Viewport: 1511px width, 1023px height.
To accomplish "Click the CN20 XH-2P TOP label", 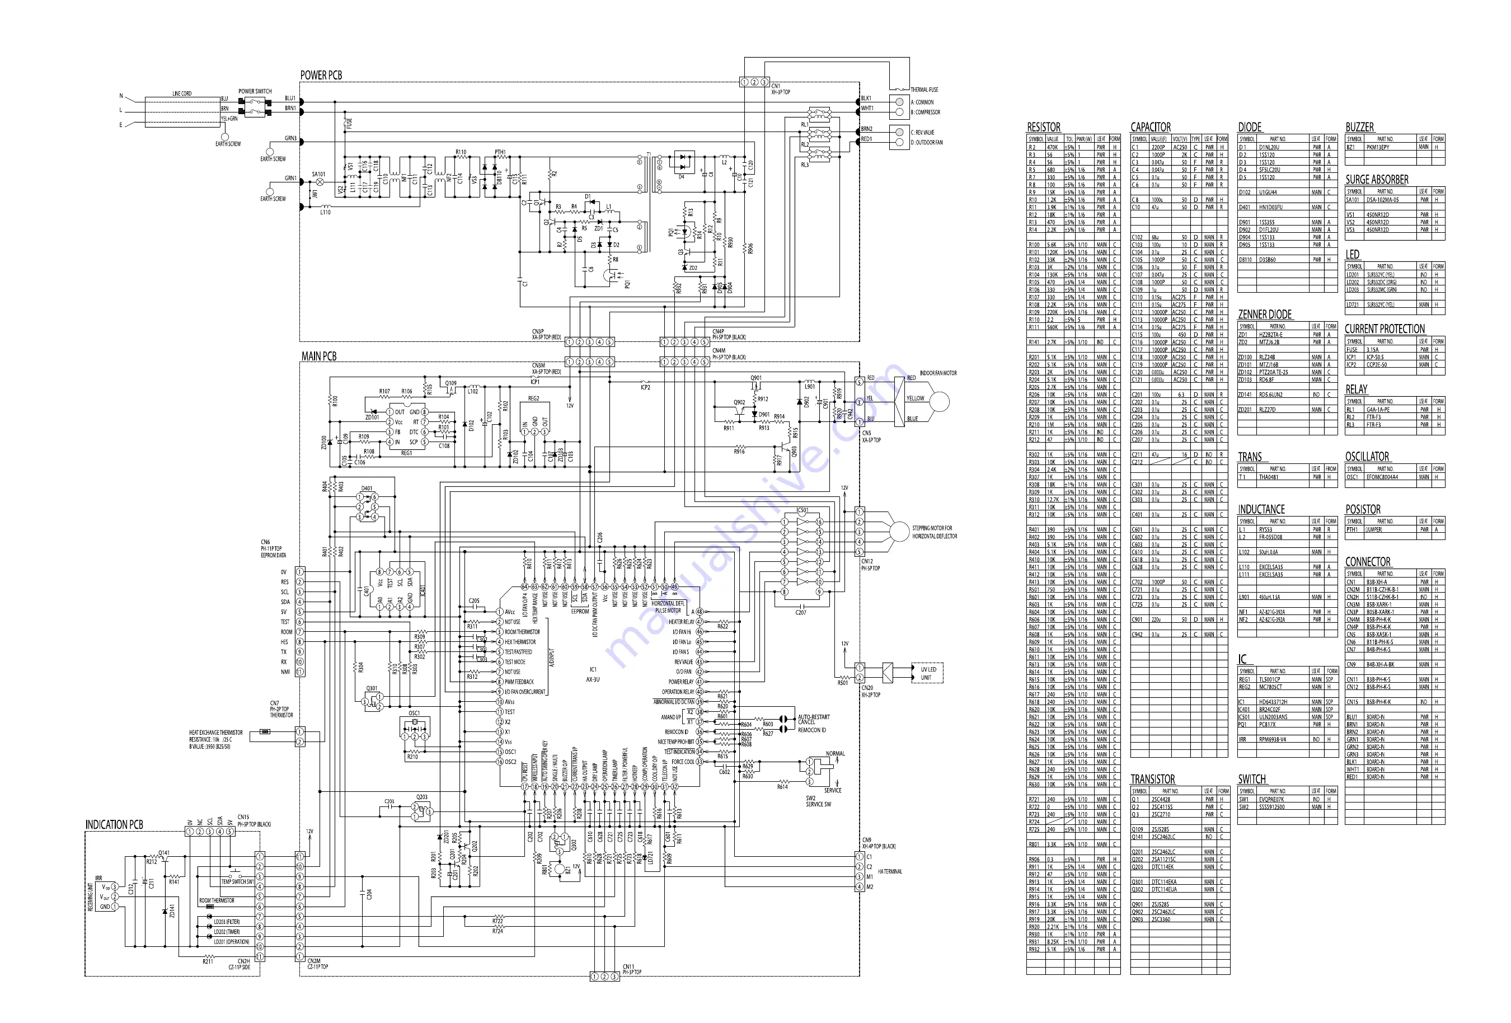I will coord(871,691).
